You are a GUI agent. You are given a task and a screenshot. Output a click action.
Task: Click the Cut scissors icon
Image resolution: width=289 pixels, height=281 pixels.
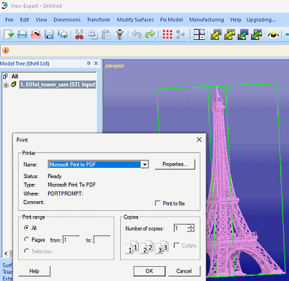[x=79, y=34]
